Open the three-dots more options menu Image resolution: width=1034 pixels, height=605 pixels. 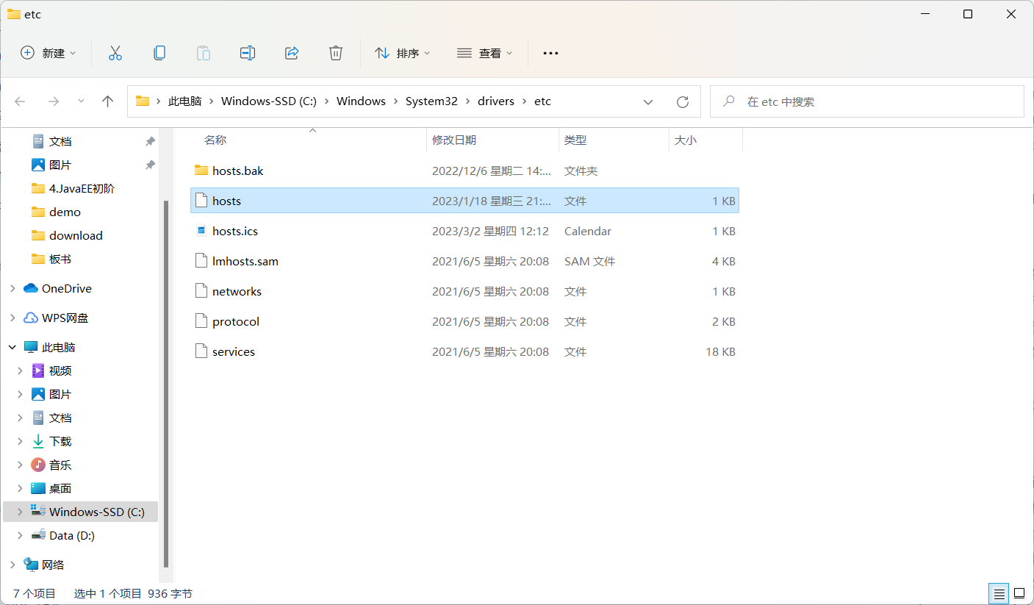[550, 53]
